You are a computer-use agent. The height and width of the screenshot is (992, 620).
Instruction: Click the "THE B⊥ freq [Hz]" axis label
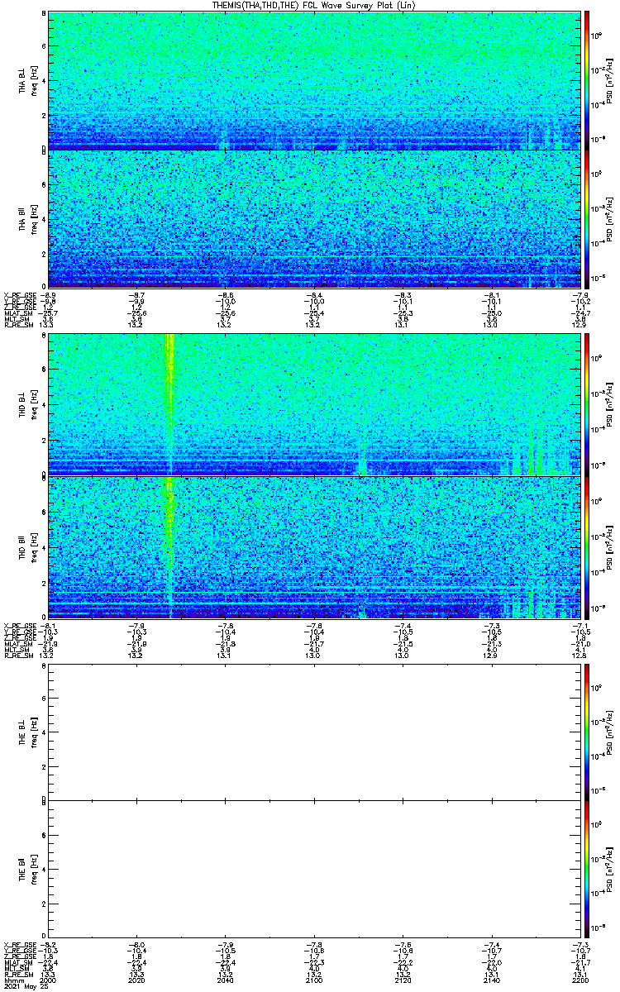27,732
